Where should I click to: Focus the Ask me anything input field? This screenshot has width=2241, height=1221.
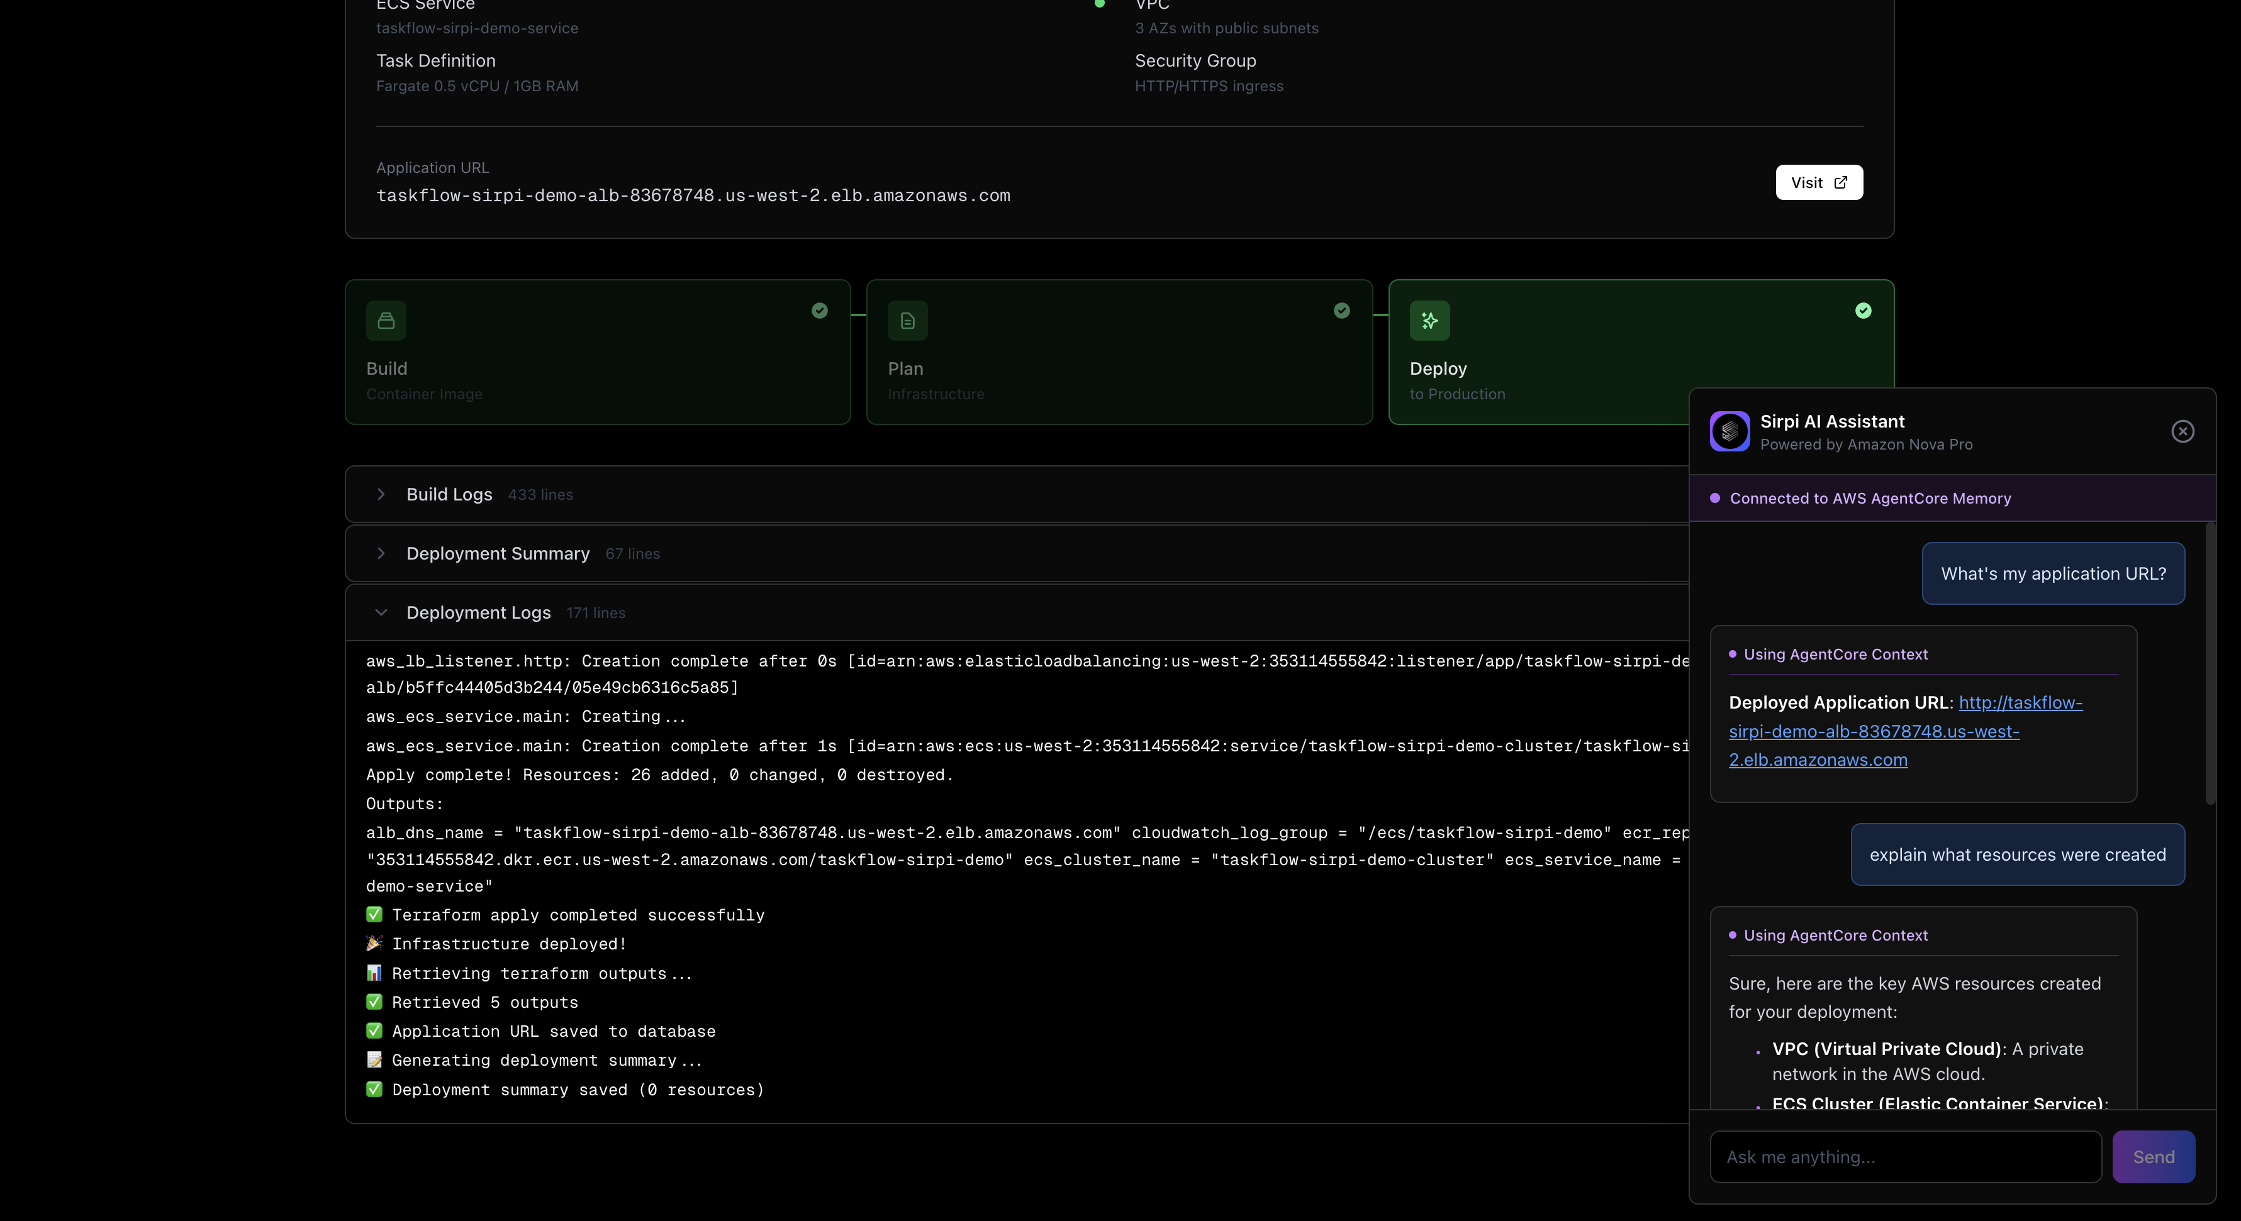click(x=1905, y=1157)
